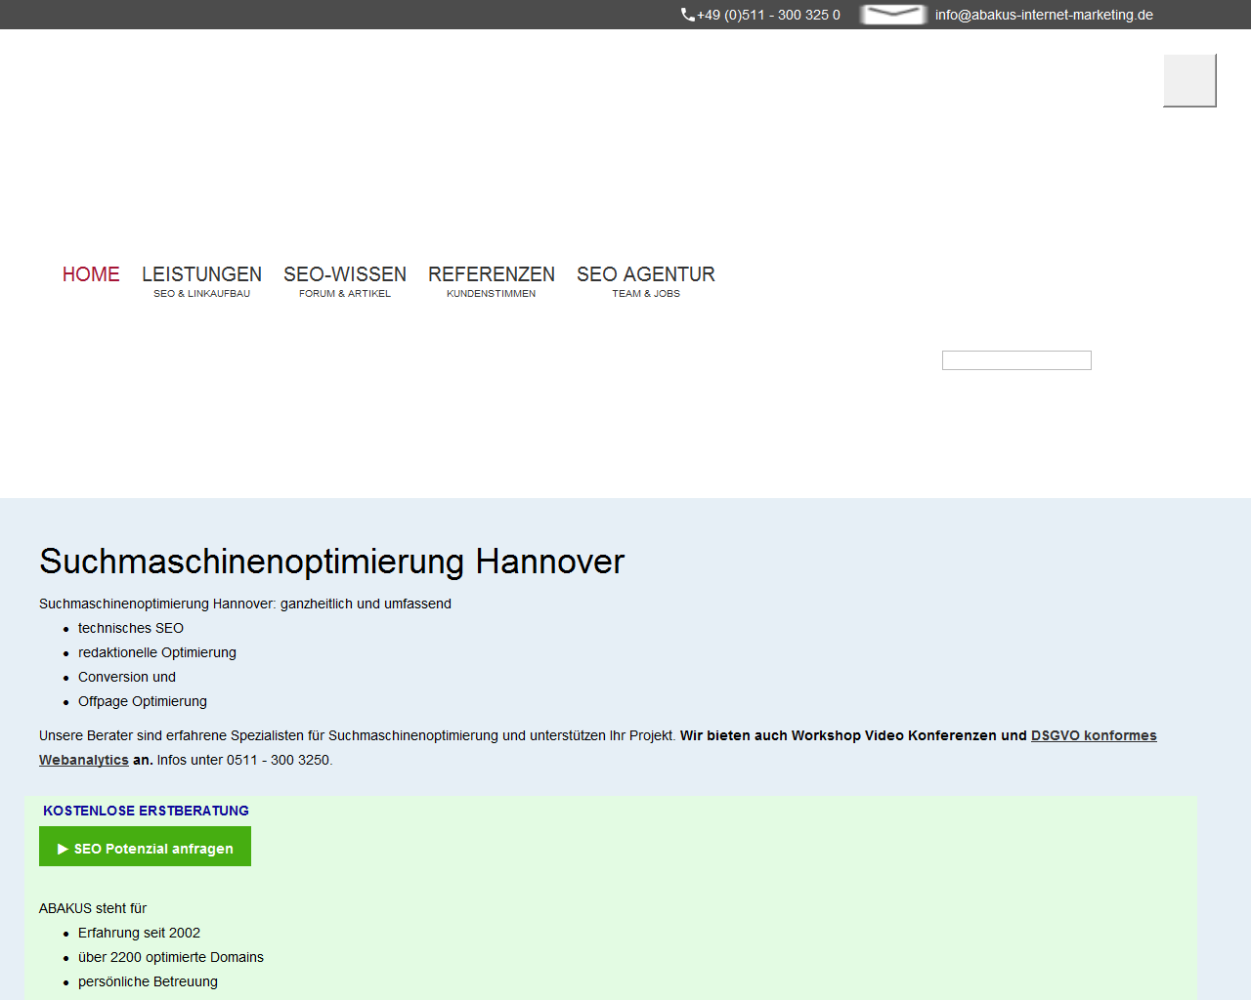Screen dimensions: 1251x1000
Task: Click the Suchmaschinenoptimierung Hannover heading
Action: [331, 562]
